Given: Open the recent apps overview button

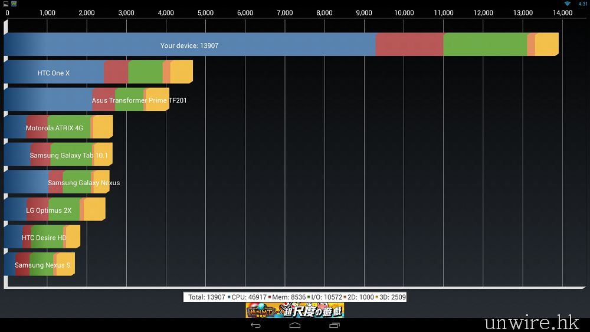Looking at the screenshot, I should 334,325.
